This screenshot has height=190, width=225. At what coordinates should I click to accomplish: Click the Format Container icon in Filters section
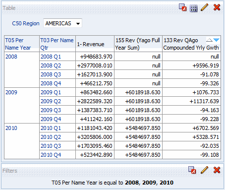[x=192, y=170]
